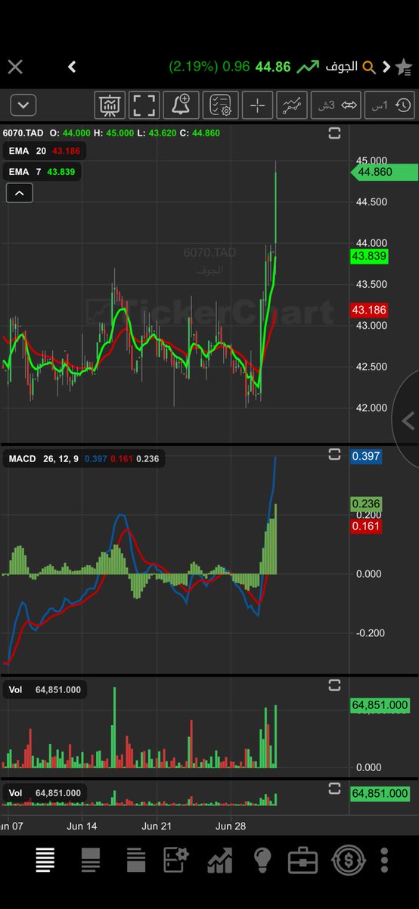Open presentation chart board icon
The height and width of the screenshot is (909, 419).
(x=110, y=105)
